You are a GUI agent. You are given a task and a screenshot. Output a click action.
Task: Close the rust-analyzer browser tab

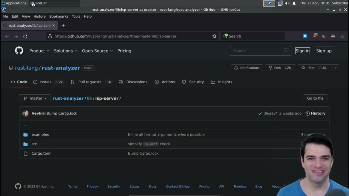coord(53,26)
